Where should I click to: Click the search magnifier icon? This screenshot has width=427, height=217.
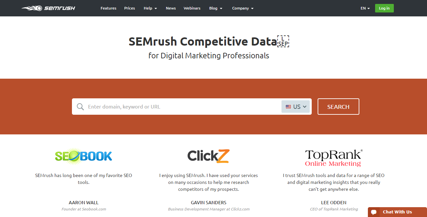tap(80, 107)
